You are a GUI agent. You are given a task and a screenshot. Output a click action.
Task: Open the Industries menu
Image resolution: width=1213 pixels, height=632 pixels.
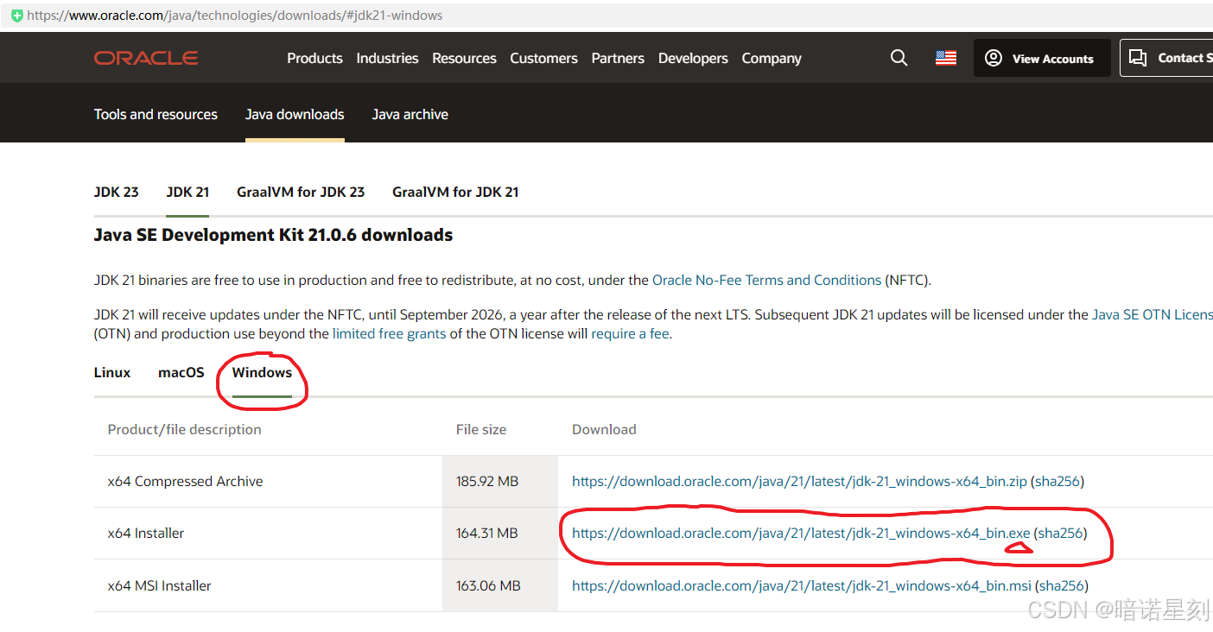click(x=387, y=58)
